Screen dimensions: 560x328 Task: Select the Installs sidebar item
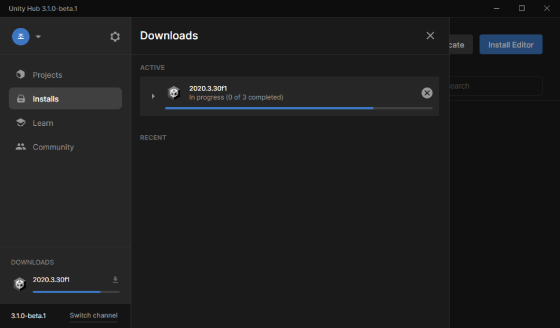click(65, 99)
